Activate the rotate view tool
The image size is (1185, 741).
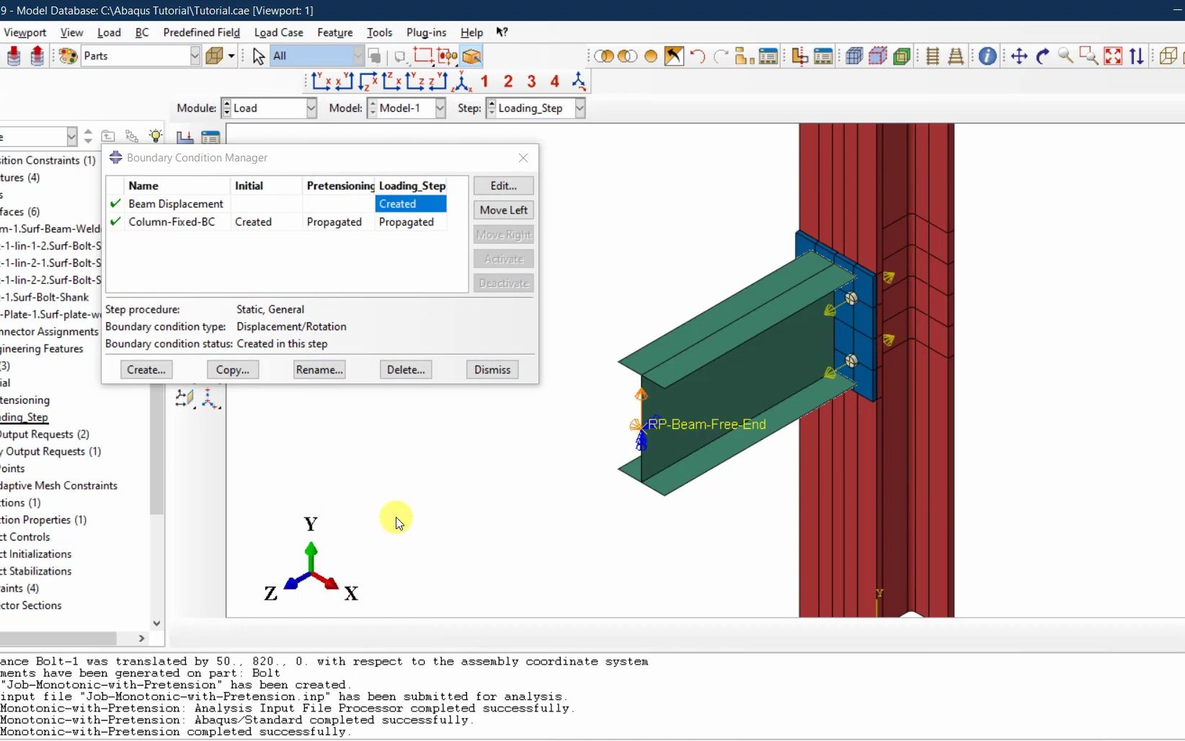point(1043,56)
